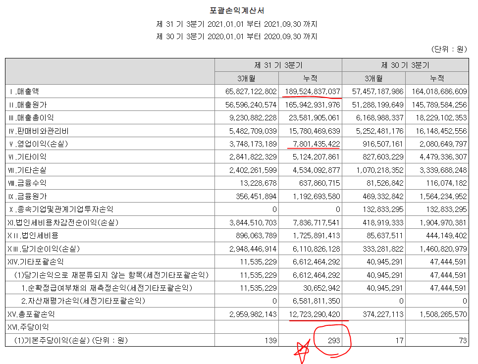Select pre-tax profit 7,836,717,541
Screen dimensions: 478x364
(316, 222)
